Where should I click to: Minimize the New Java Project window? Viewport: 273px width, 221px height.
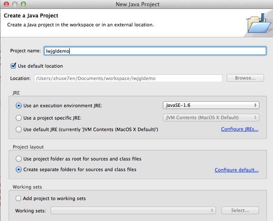pyautogui.click(x=15, y=4)
